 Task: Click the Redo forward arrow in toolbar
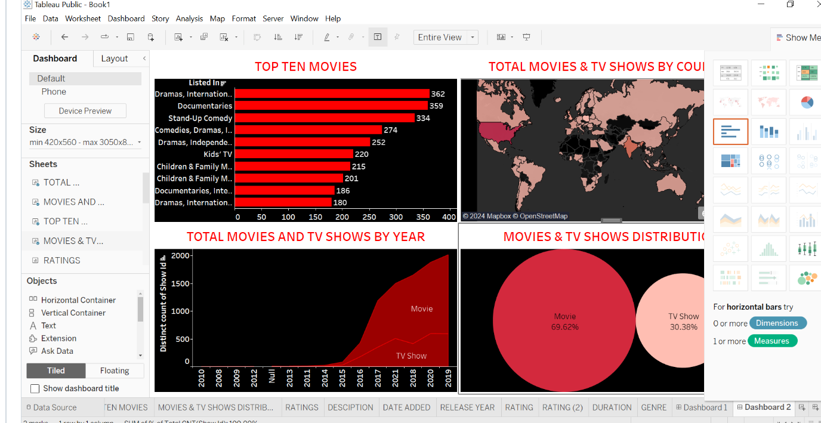click(x=85, y=37)
